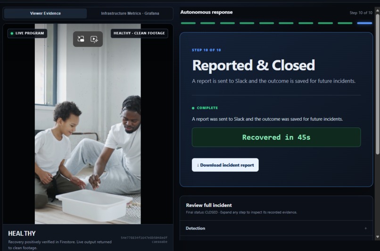Click the hash text 54e778834f1647e8b5048edf
The image size is (380, 251).
click(x=144, y=238)
